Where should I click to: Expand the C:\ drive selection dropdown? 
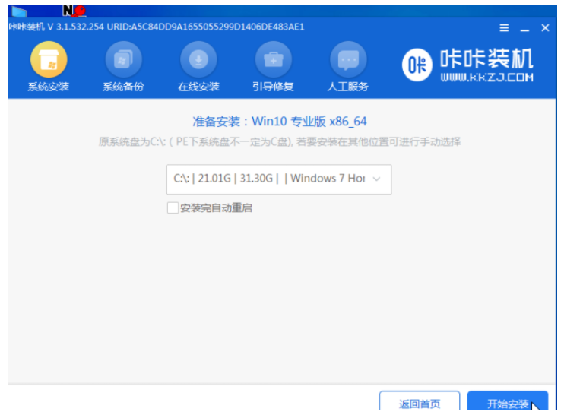279,179
